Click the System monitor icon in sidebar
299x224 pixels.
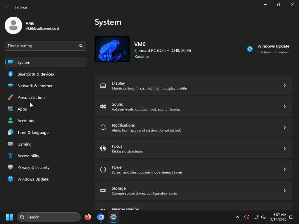coord(11,62)
